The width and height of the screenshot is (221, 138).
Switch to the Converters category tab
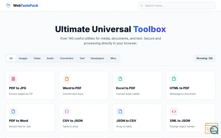click(x=67, y=58)
